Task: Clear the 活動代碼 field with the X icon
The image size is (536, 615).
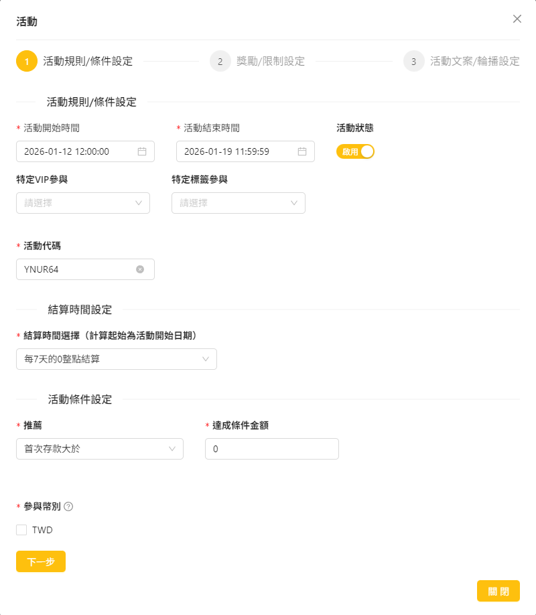Action: pyautogui.click(x=140, y=269)
